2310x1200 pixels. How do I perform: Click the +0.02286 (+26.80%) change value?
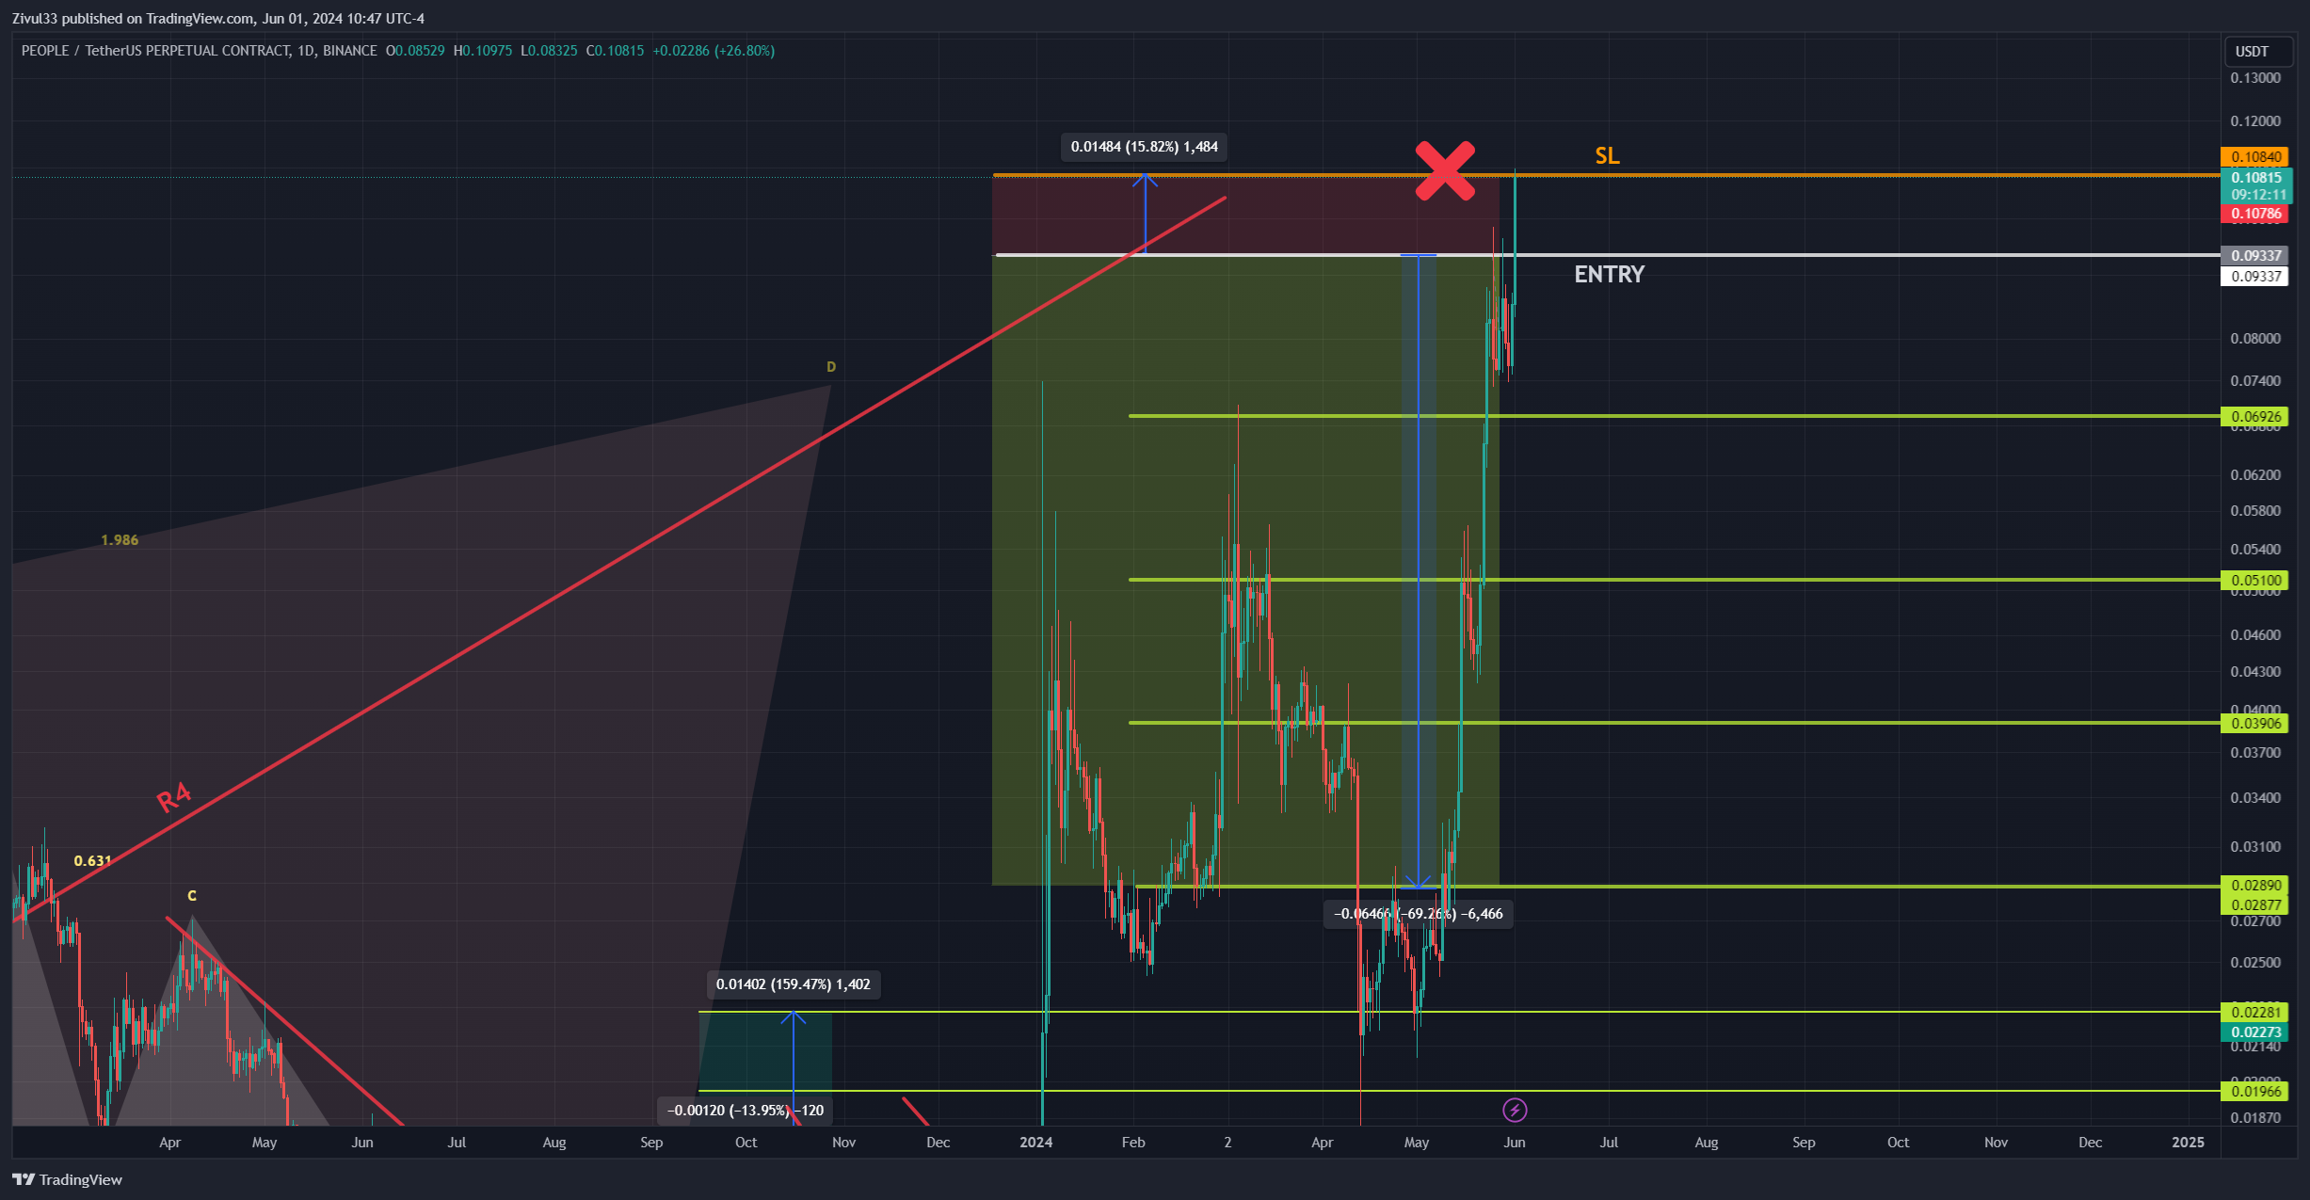click(714, 51)
